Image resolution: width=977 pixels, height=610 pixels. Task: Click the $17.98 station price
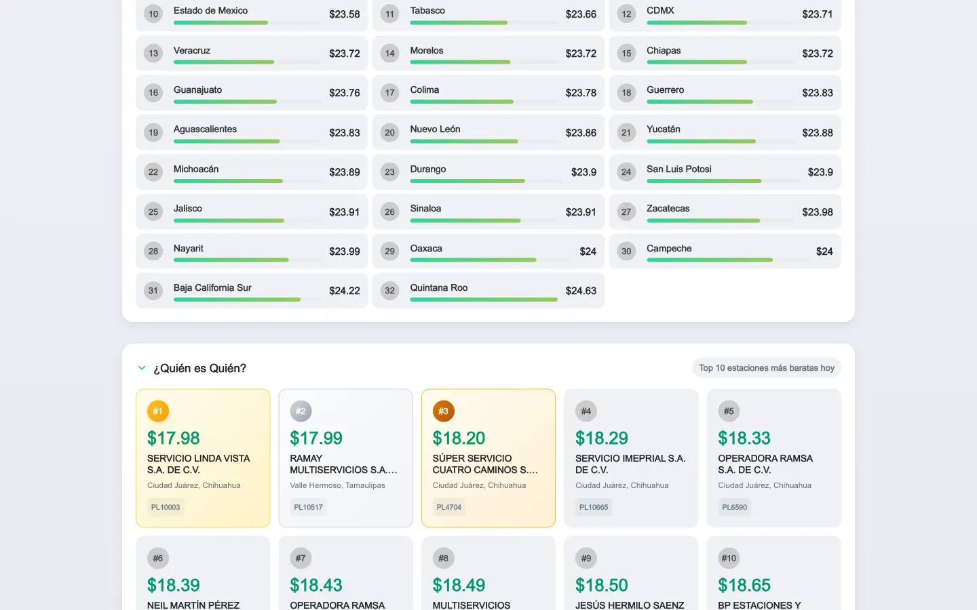click(174, 439)
